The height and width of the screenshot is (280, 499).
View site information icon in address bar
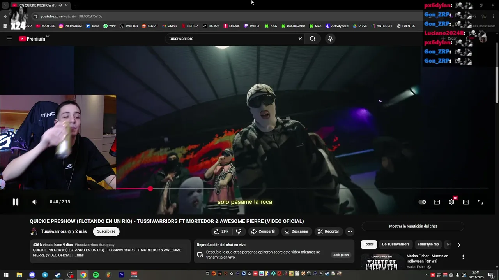35,16
